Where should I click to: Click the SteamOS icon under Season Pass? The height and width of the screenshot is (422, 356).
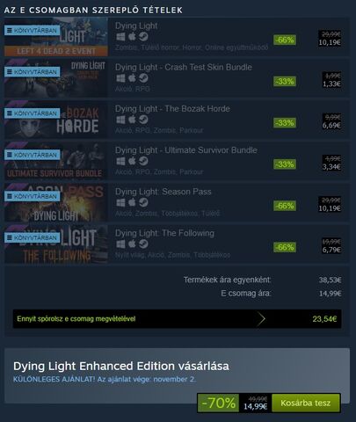143,202
